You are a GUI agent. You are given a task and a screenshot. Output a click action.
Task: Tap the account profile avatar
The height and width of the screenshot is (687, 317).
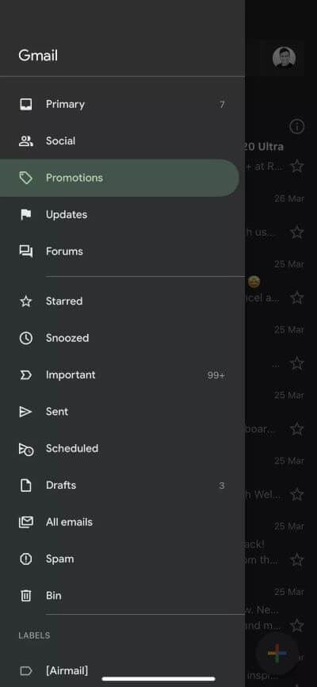pos(285,58)
